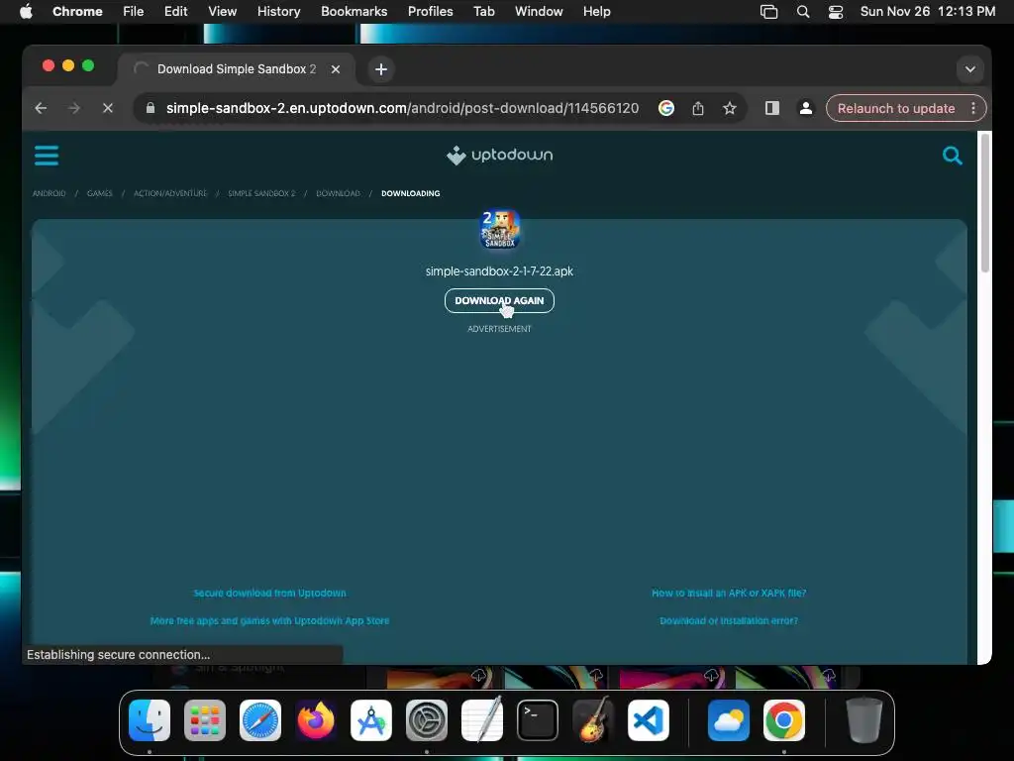The image size is (1014, 761).
Task: Click the page vertical scrollbar
Action: (x=985, y=203)
